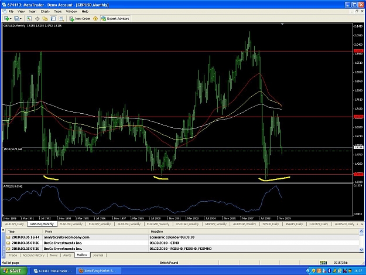Select the '09.03.2010 - CTH0' mail headline
Viewport: 366px width, 275px height.
[164, 243]
